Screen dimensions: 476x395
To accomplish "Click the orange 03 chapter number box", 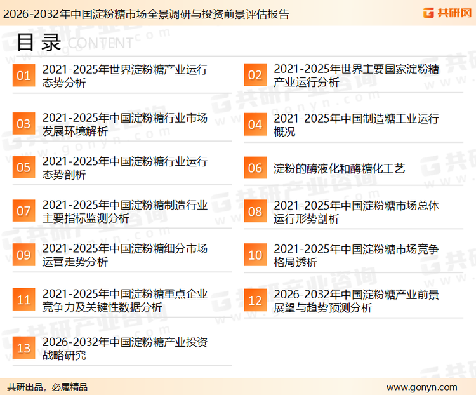I will (x=23, y=124).
